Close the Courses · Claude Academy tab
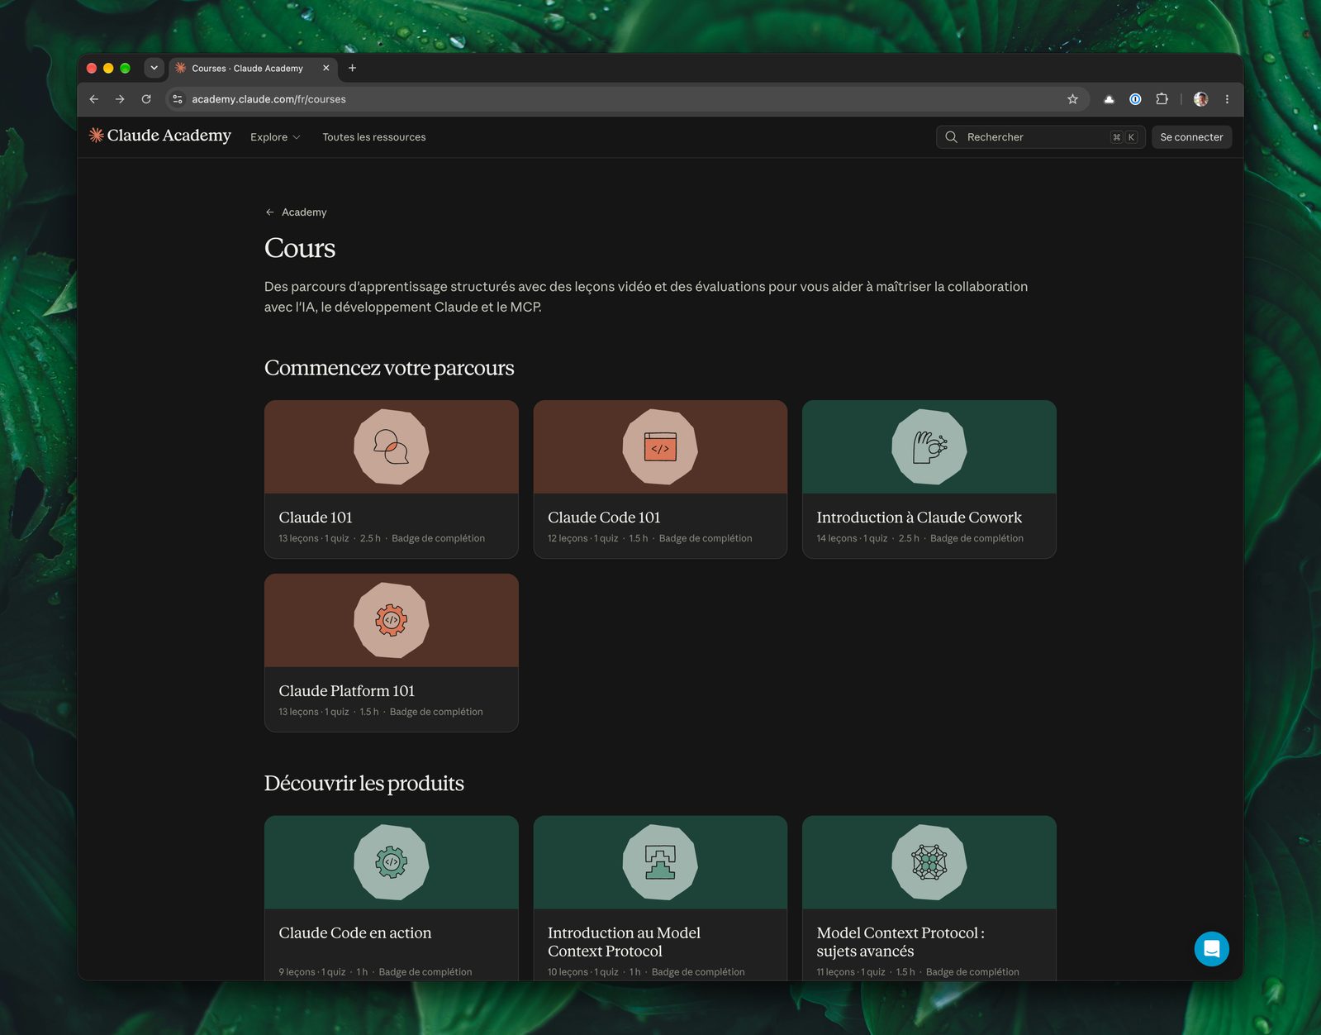Image resolution: width=1321 pixels, height=1035 pixels. (325, 68)
